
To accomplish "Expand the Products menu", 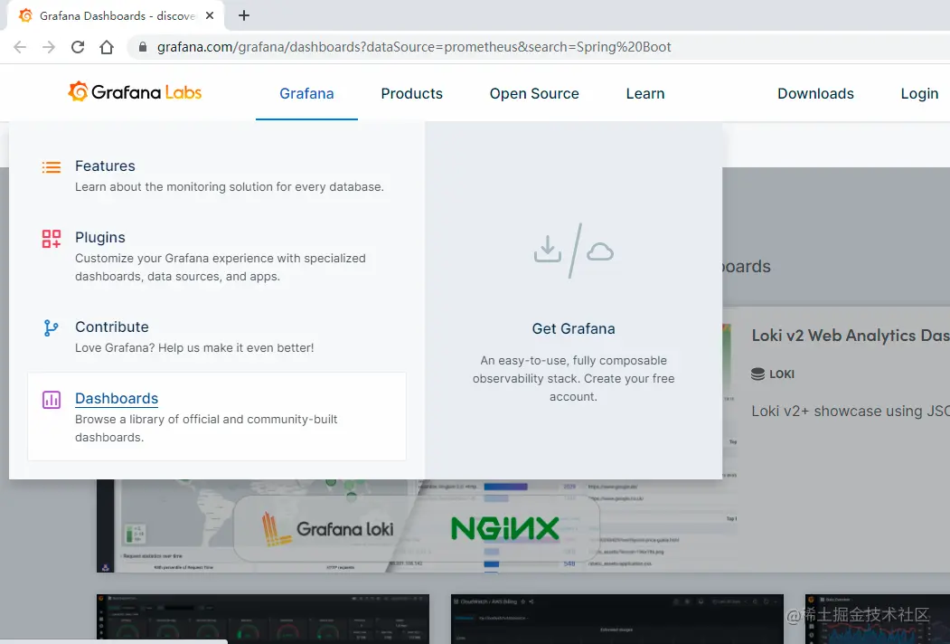I will 411,93.
